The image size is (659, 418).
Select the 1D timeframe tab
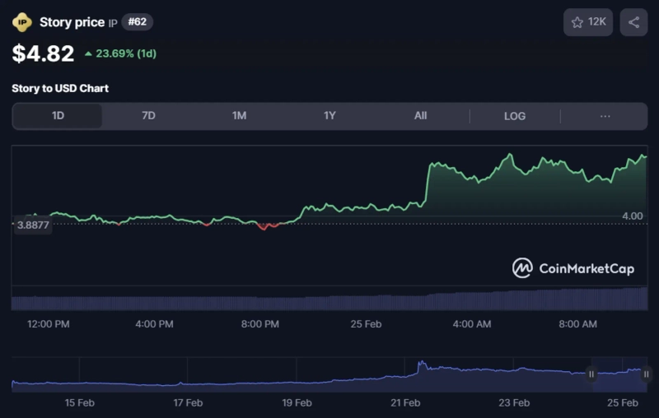point(58,116)
